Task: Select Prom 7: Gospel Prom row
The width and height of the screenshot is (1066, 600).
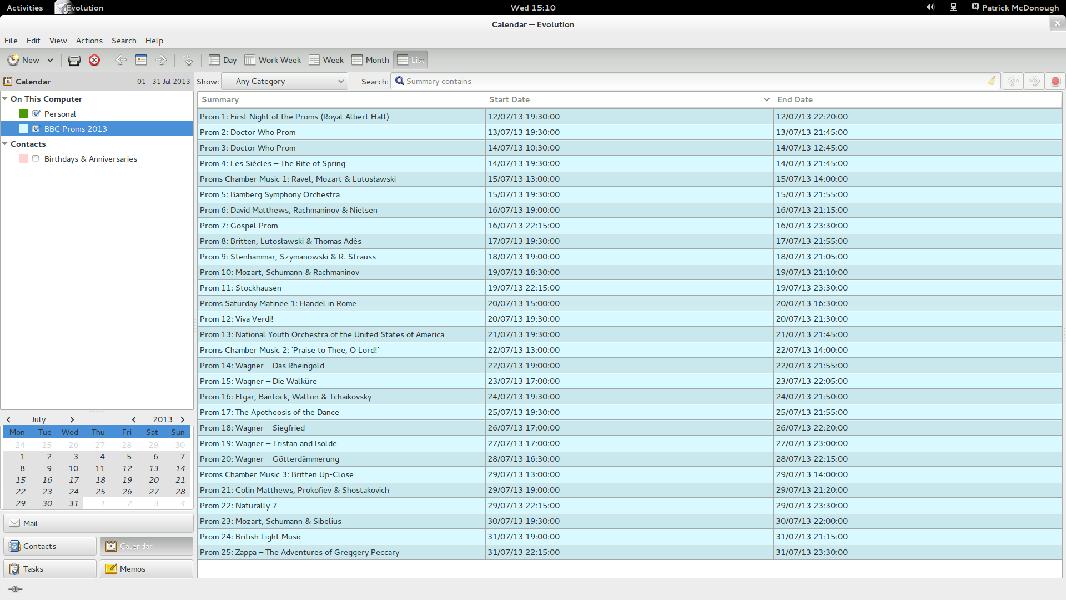Action: (x=630, y=226)
